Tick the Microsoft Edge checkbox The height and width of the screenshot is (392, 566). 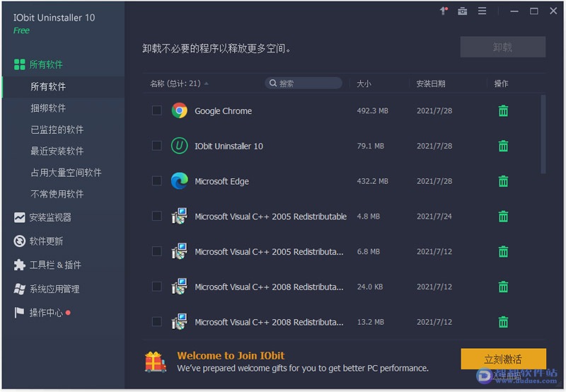(156, 181)
